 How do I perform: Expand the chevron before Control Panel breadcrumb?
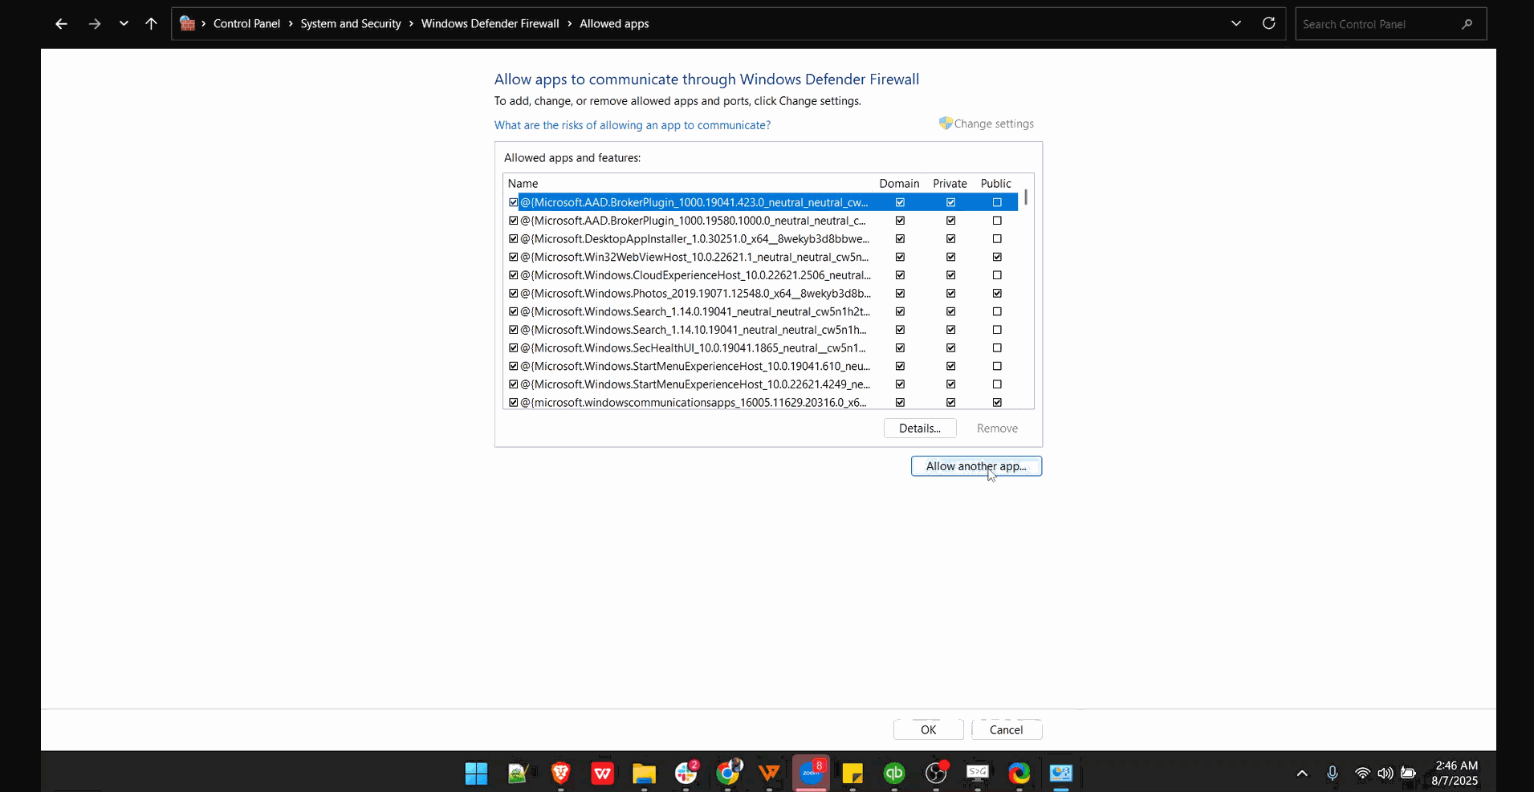pos(204,24)
